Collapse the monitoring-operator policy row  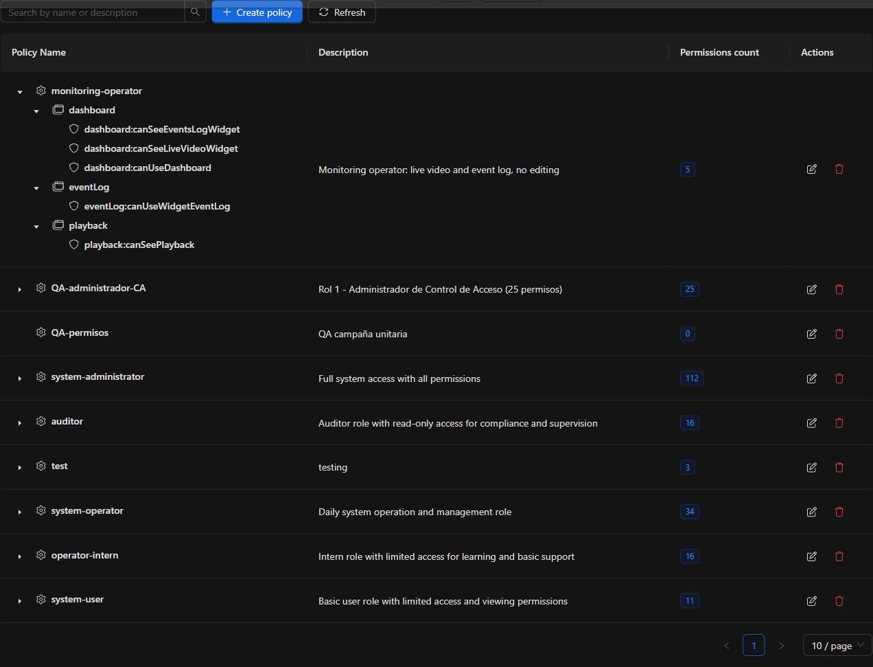click(x=20, y=91)
